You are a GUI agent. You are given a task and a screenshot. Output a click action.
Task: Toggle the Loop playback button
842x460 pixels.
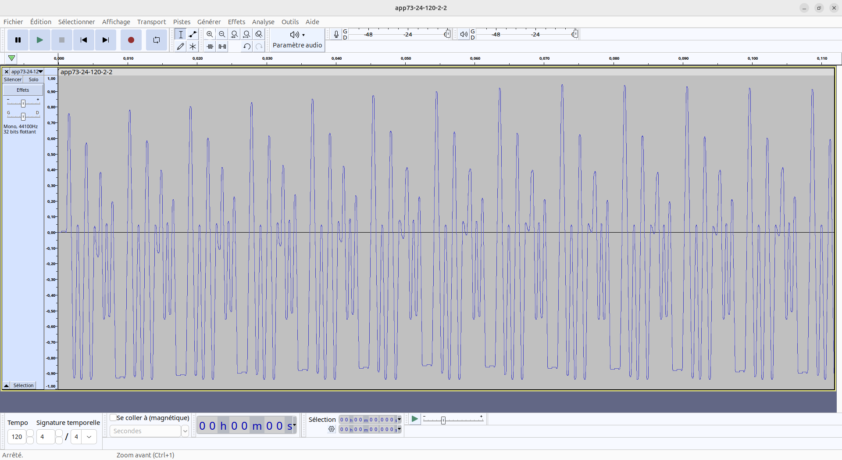pos(156,40)
